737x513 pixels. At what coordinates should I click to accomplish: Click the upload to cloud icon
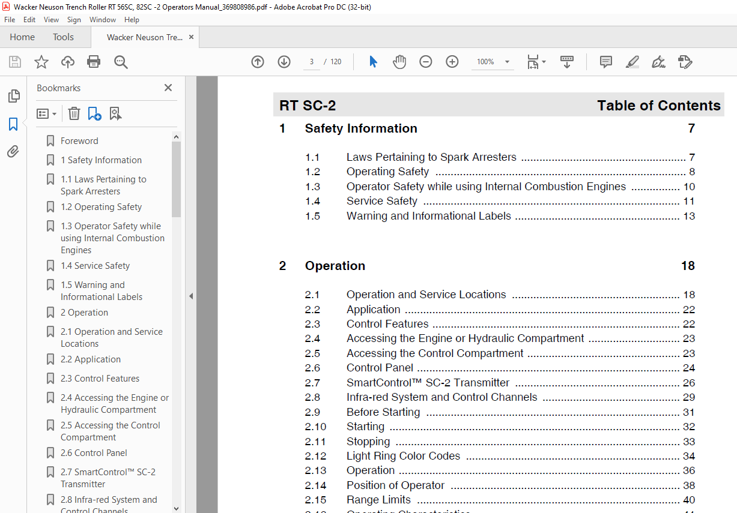(x=68, y=62)
